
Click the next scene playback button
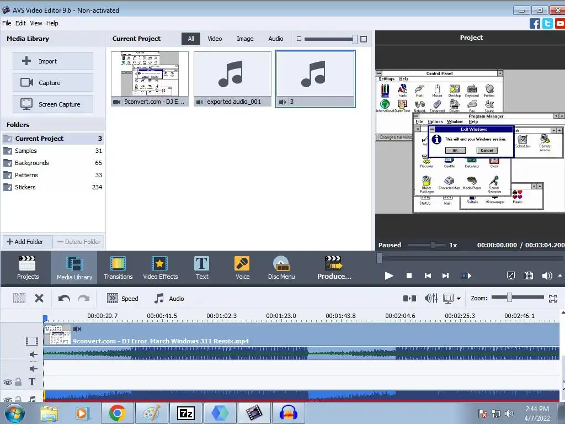[466, 276]
